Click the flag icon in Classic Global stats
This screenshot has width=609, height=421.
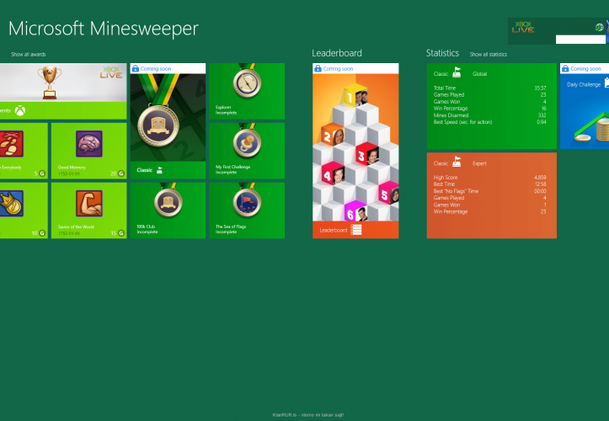(457, 73)
